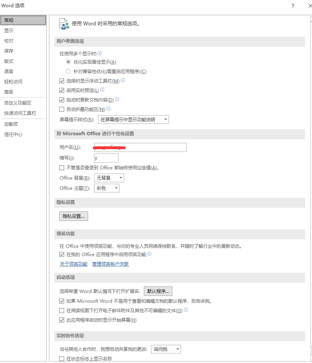Image resolution: width=312 pixels, height=363 pixels.
Task: Disable 此应用程序启动时显示开始屏幕
Action: (61, 319)
